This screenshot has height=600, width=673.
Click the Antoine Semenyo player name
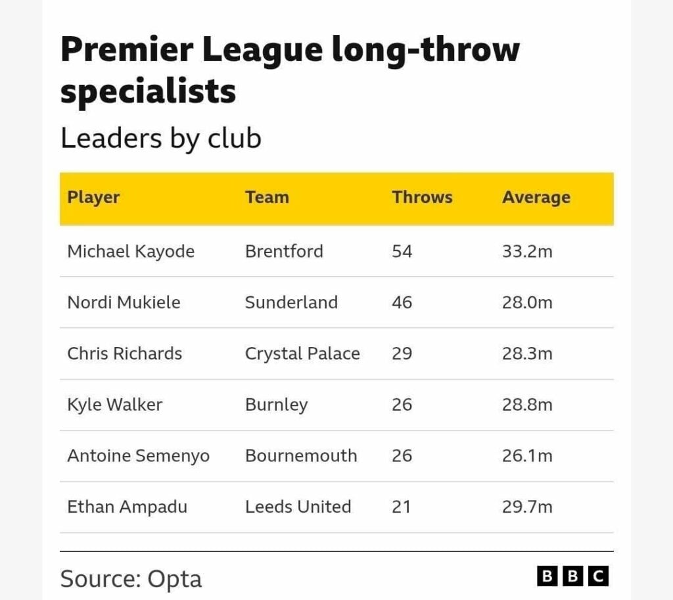tap(138, 456)
